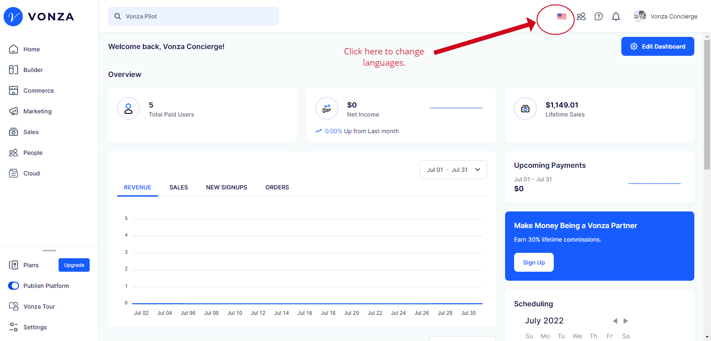The image size is (711, 341).
Task: Click the Net Income icon
Action: point(327,108)
